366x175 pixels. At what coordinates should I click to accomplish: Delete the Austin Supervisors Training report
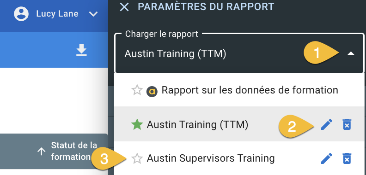347,158
